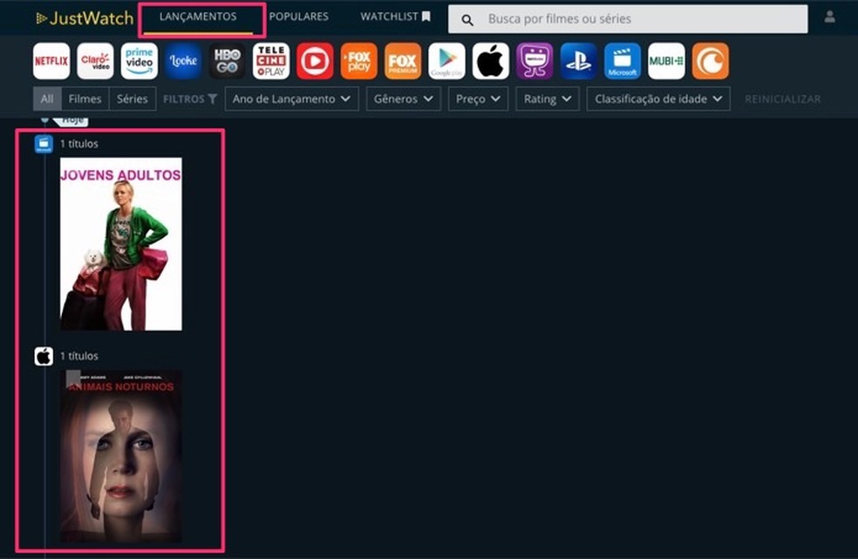
Task: Select the MUBI provider icon
Action: tap(666, 61)
